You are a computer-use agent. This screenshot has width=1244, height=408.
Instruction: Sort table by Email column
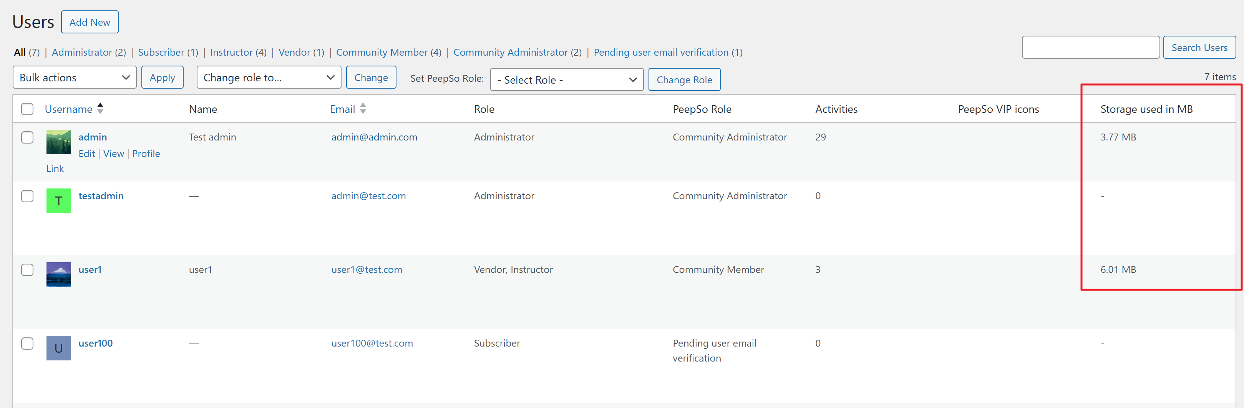342,109
